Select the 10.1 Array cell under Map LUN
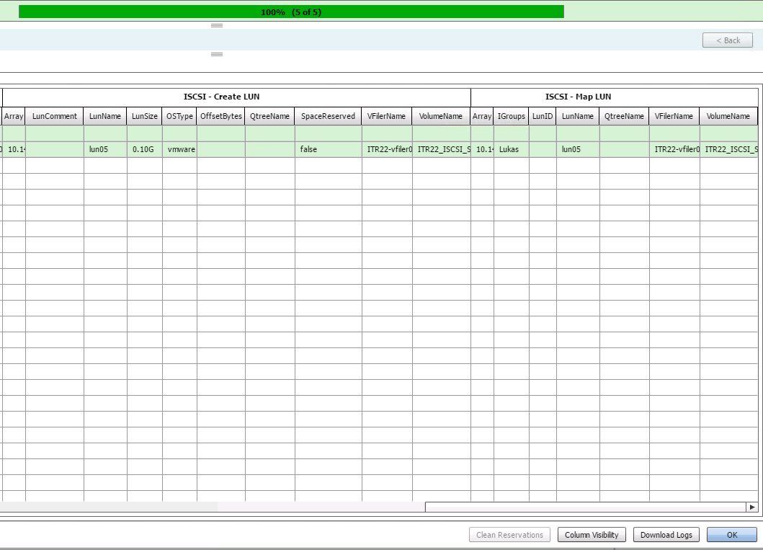This screenshot has width=763, height=550. pyautogui.click(x=482, y=149)
